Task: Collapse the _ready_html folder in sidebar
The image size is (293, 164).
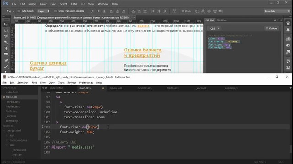Action: coord(4,131)
